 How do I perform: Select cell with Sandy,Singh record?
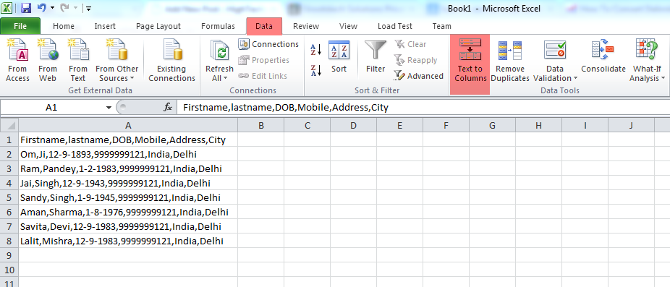[128, 198]
